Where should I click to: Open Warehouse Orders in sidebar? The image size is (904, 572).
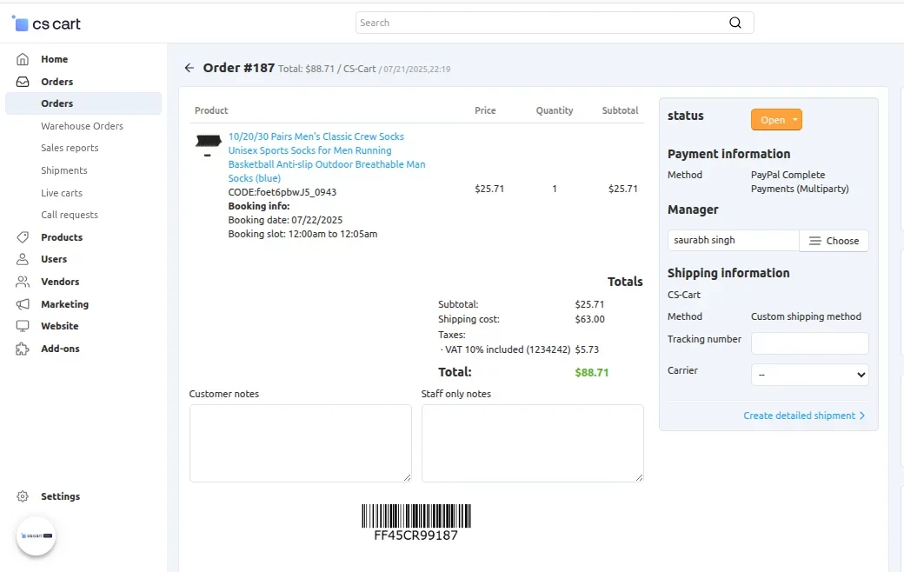pos(82,126)
